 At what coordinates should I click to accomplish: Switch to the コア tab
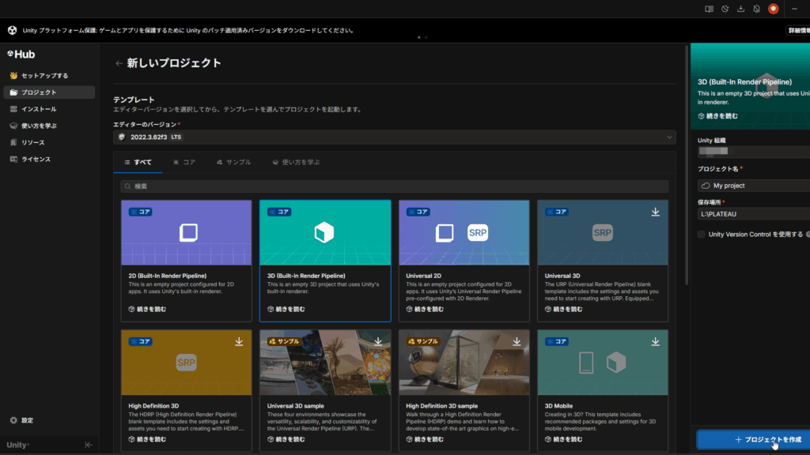(184, 162)
